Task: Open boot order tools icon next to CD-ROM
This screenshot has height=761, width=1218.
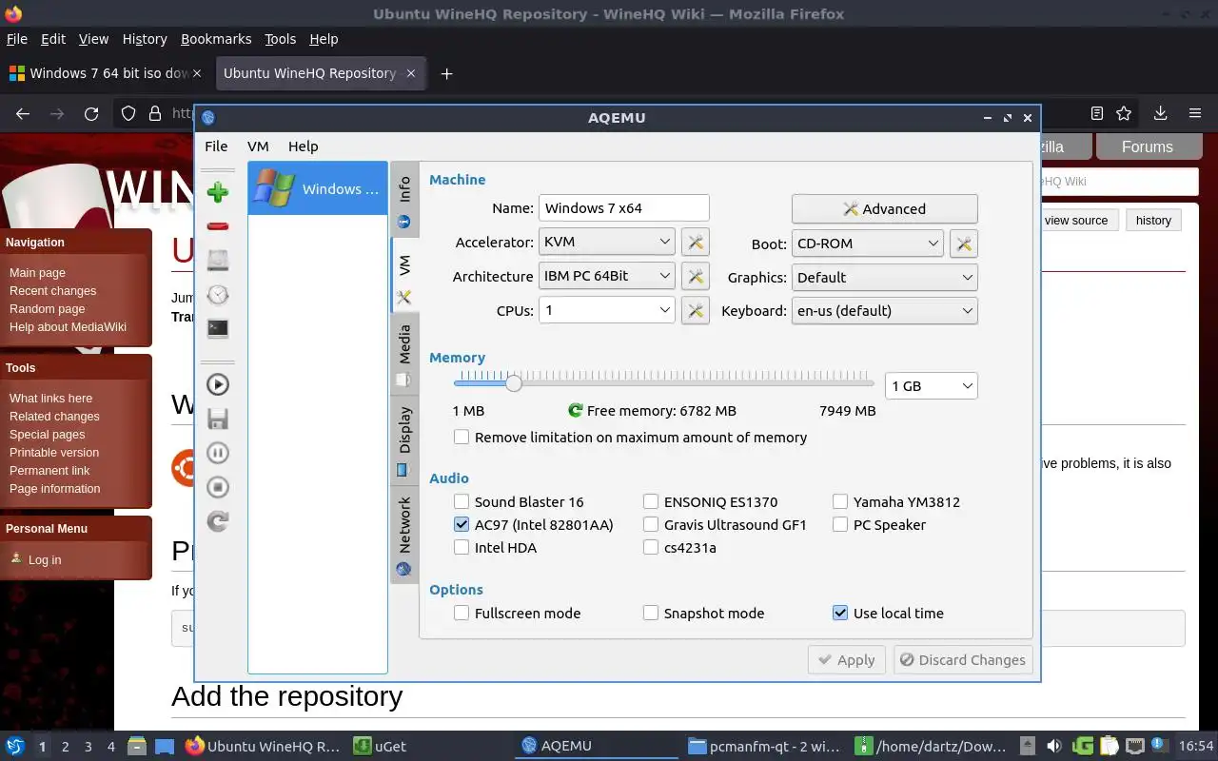Action: pyautogui.click(x=964, y=244)
